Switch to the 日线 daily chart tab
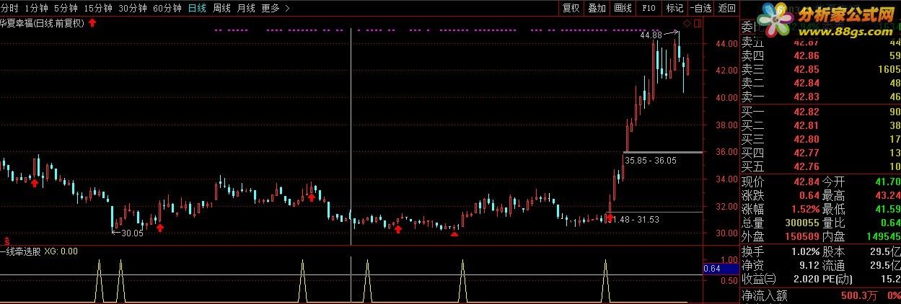 tap(197, 8)
